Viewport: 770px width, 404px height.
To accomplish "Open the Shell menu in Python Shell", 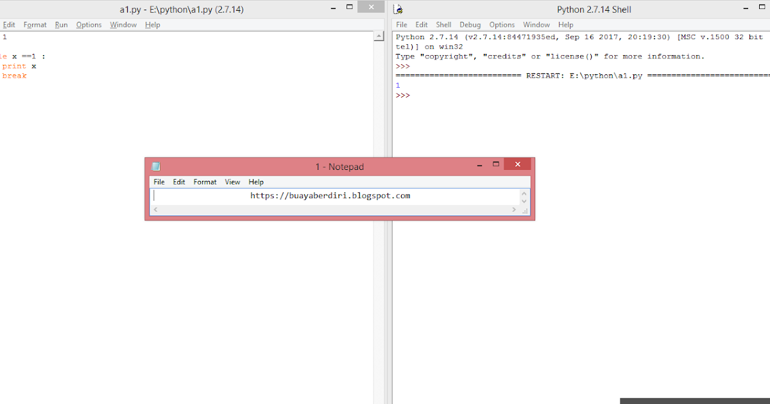I will pos(443,24).
